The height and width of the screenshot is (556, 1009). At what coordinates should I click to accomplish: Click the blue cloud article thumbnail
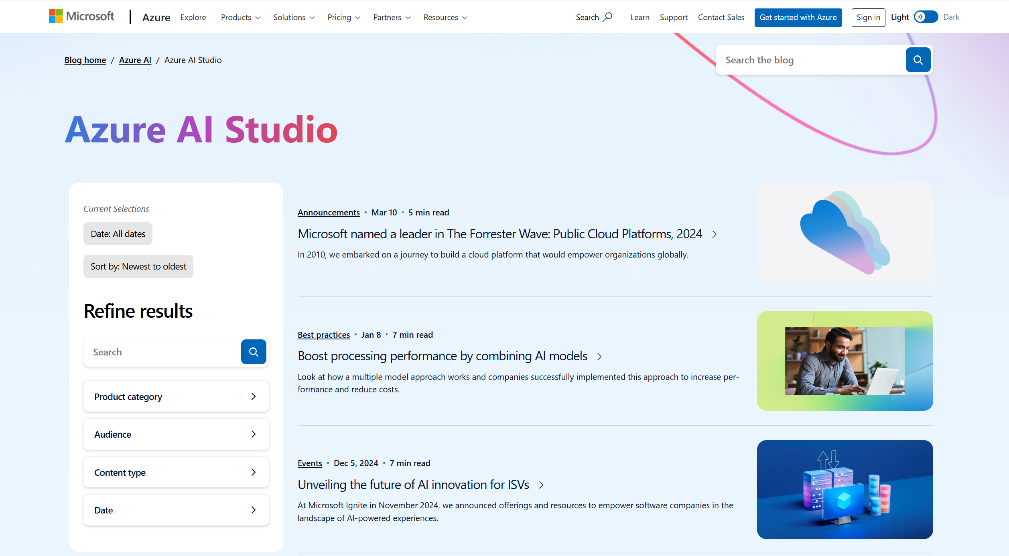(845, 233)
